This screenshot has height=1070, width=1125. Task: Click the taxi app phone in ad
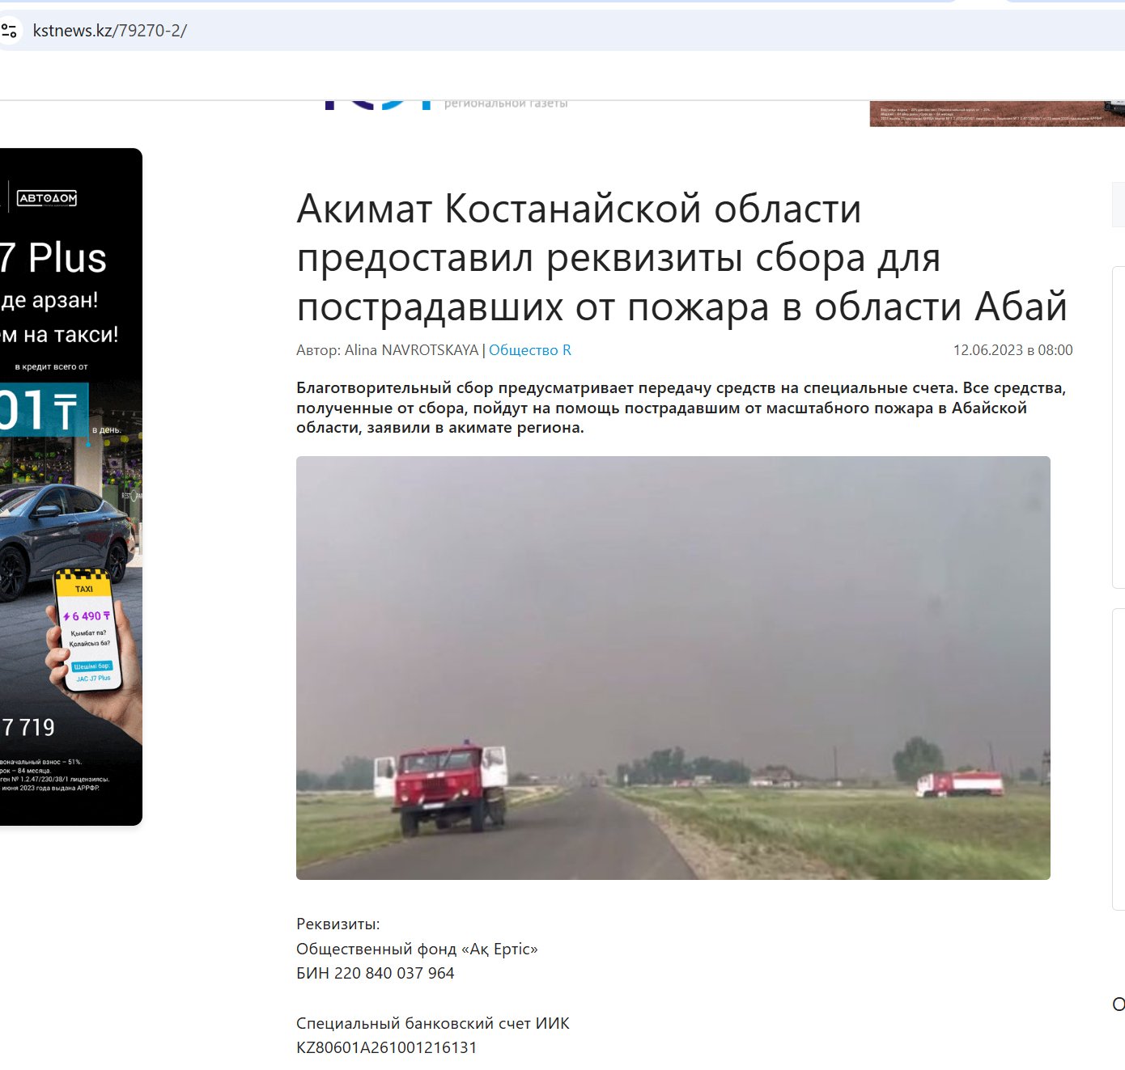(x=87, y=632)
